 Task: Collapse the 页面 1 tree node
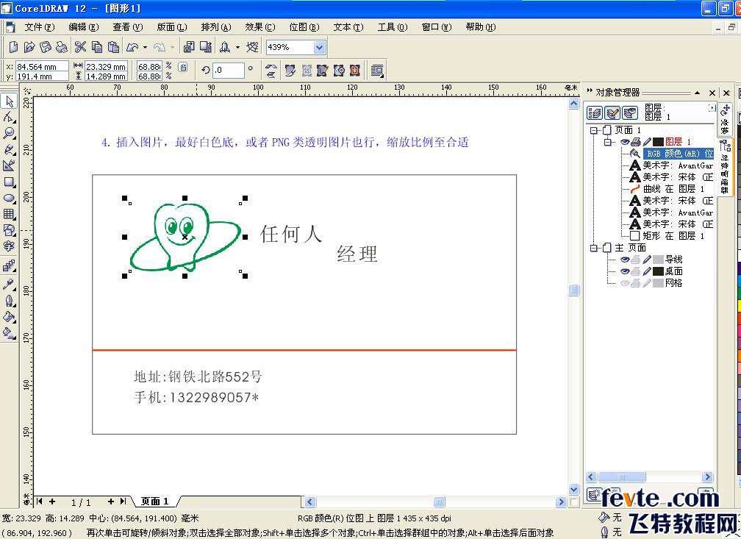tap(595, 130)
